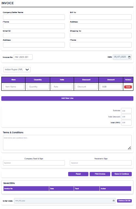Click the Terms & Conditions heading
Image resolution: width=136 pixels, height=209 pixels.
13,133
